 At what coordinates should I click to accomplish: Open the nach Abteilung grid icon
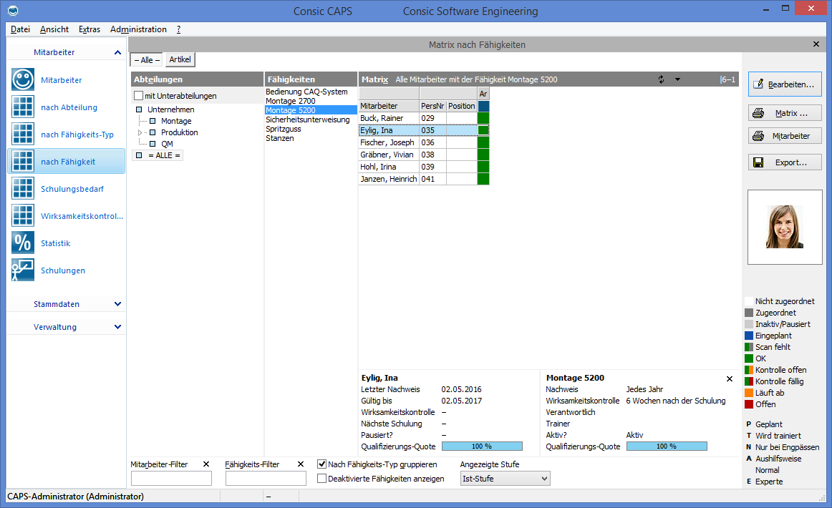pyautogui.click(x=23, y=107)
